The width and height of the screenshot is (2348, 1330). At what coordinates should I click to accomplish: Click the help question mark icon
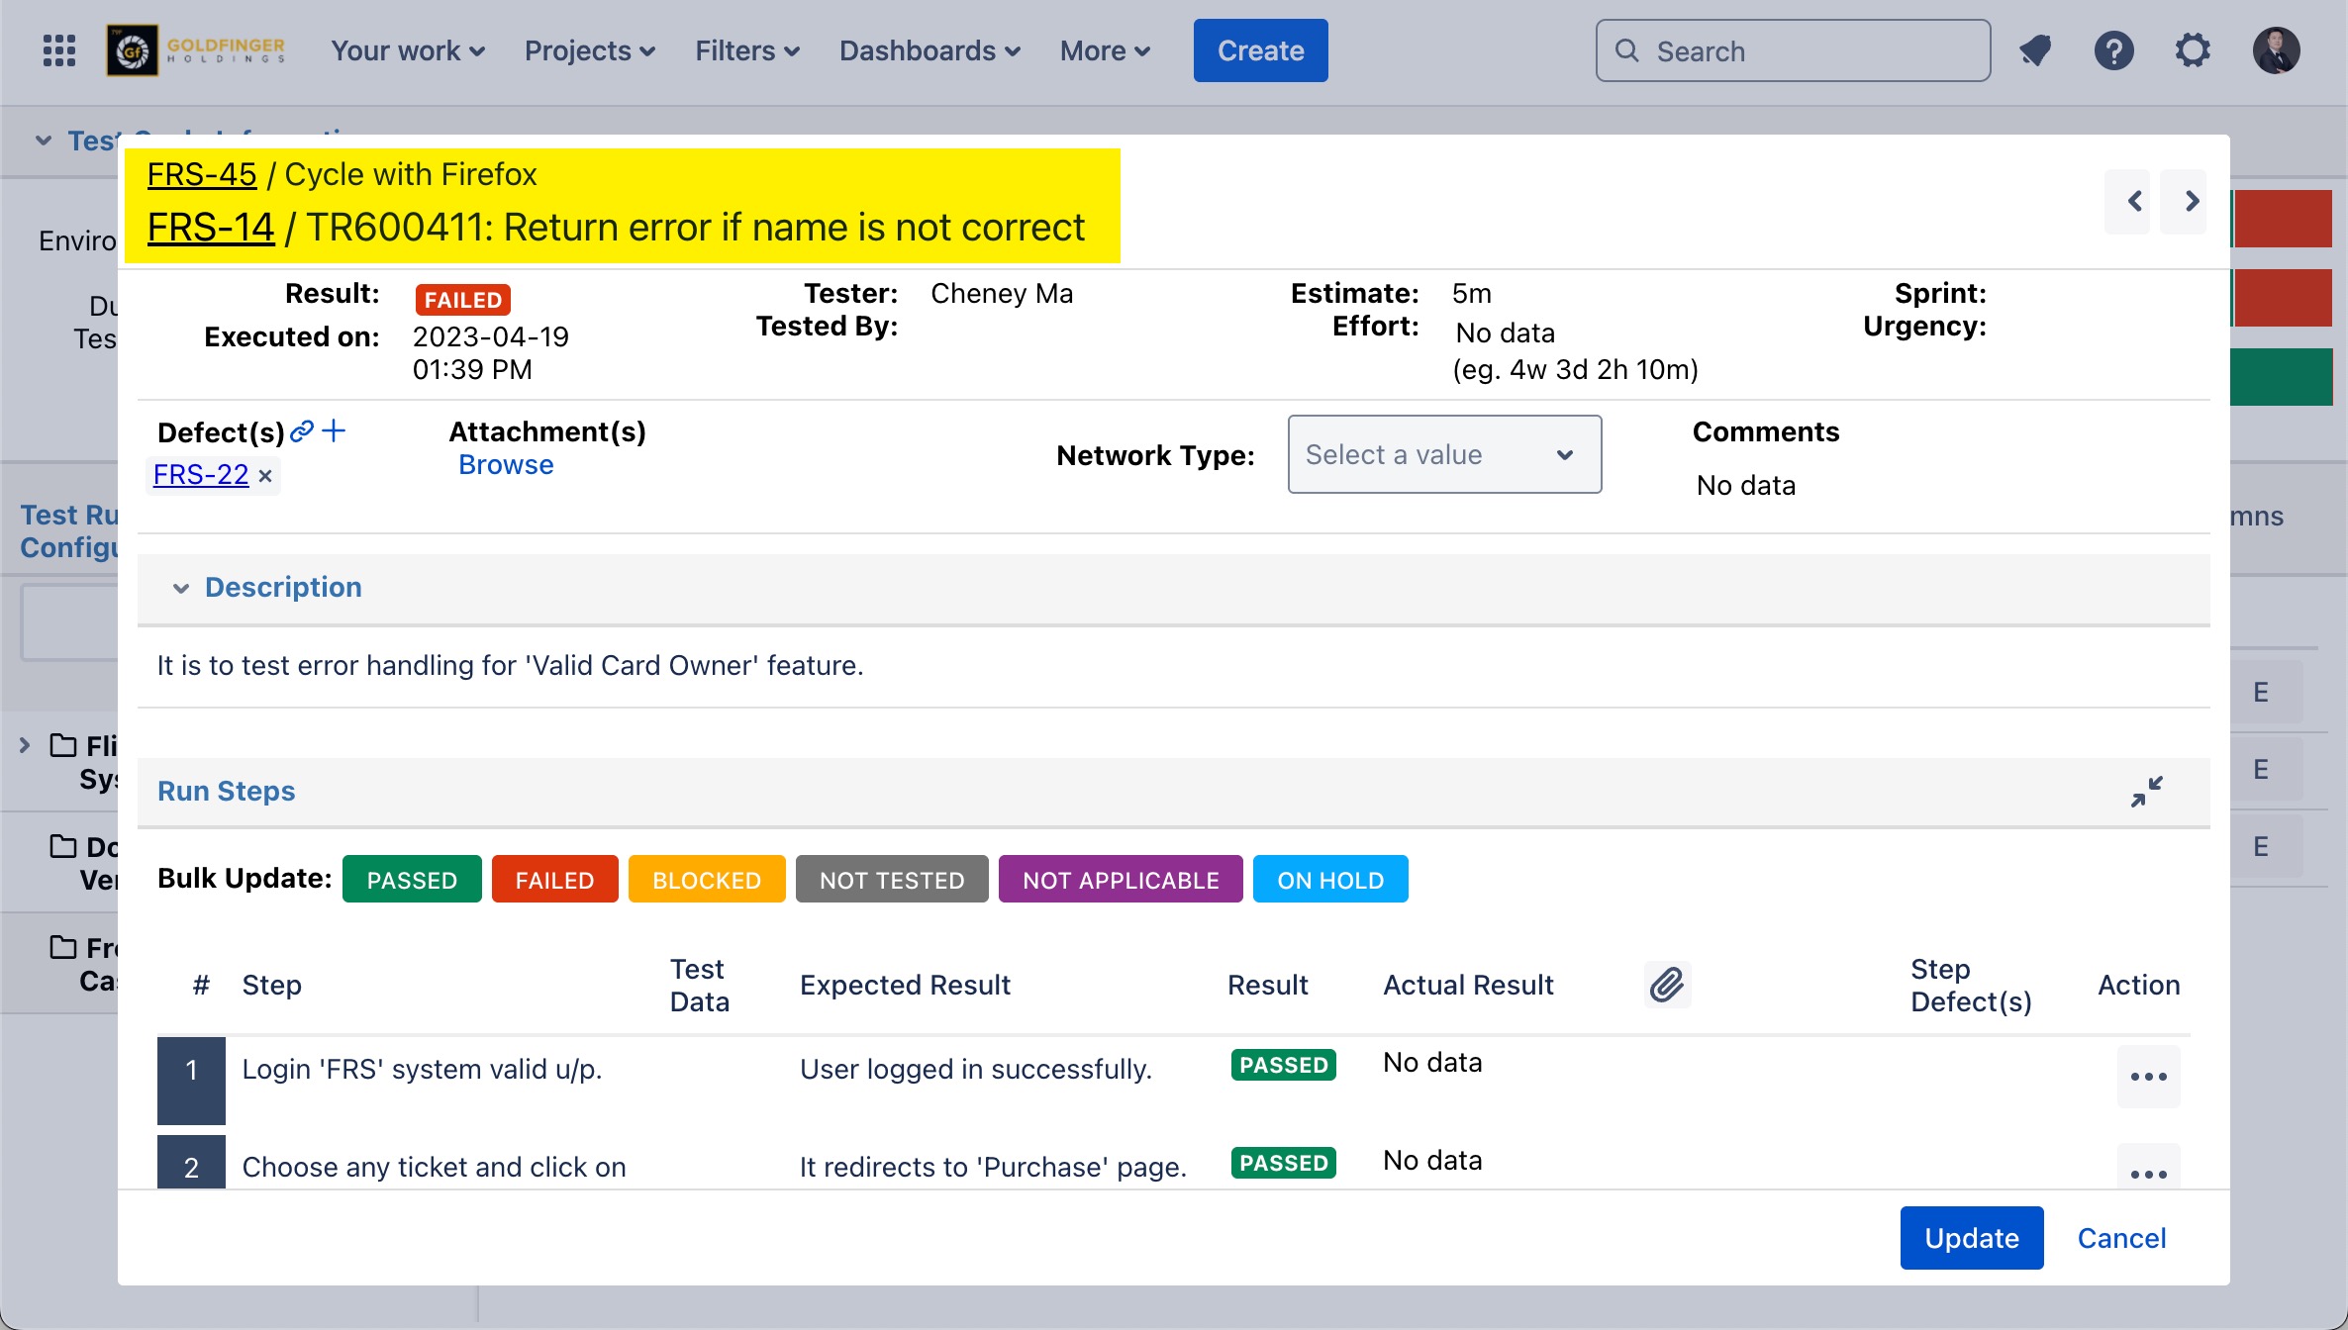tap(2113, 50)
